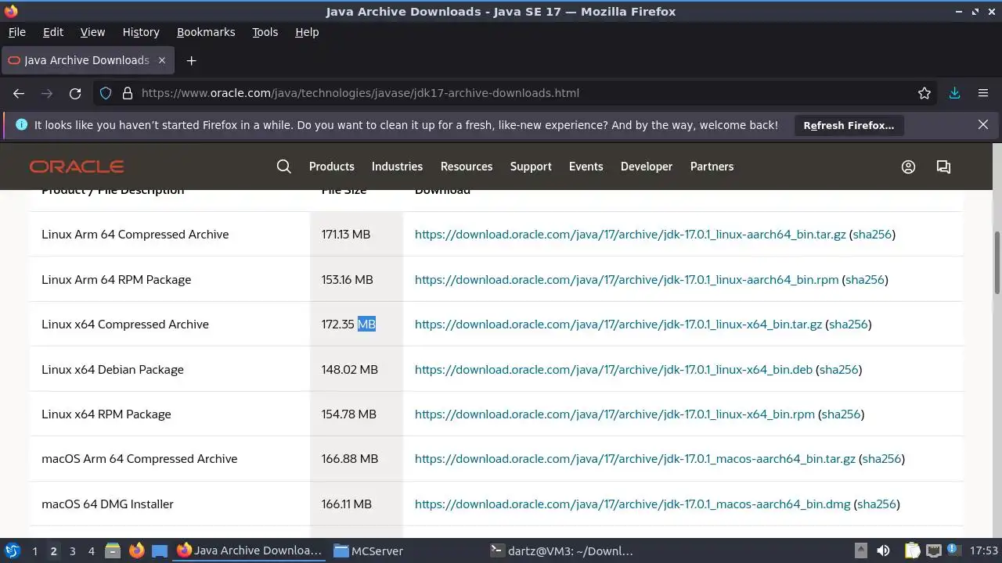This screenshot has width=1002, height=563.
Task: Open the tracking protection shield icon
Action: pos(106,93)
